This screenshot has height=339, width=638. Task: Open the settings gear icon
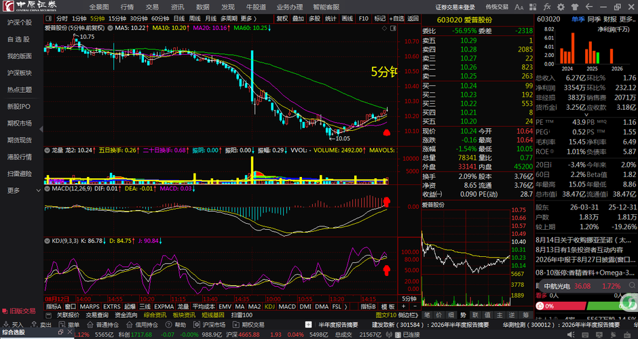pos(561,7)
